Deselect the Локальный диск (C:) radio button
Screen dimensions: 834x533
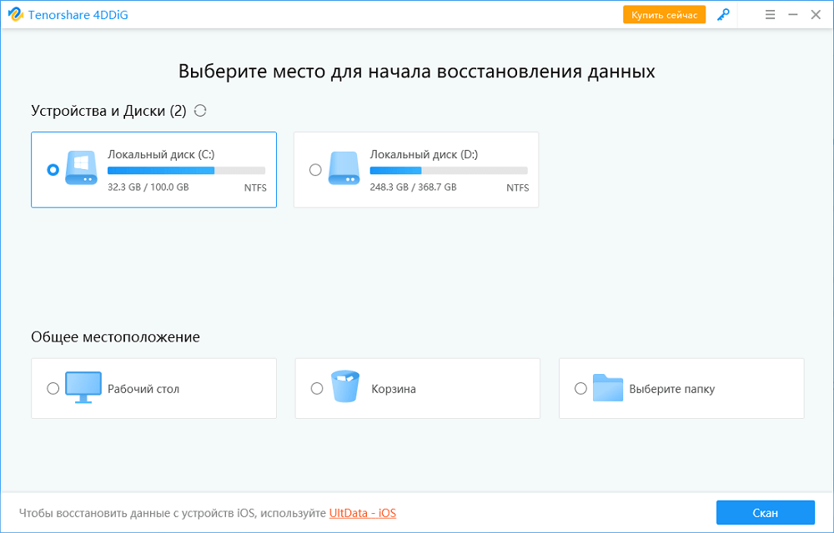(x=52, y=169)
